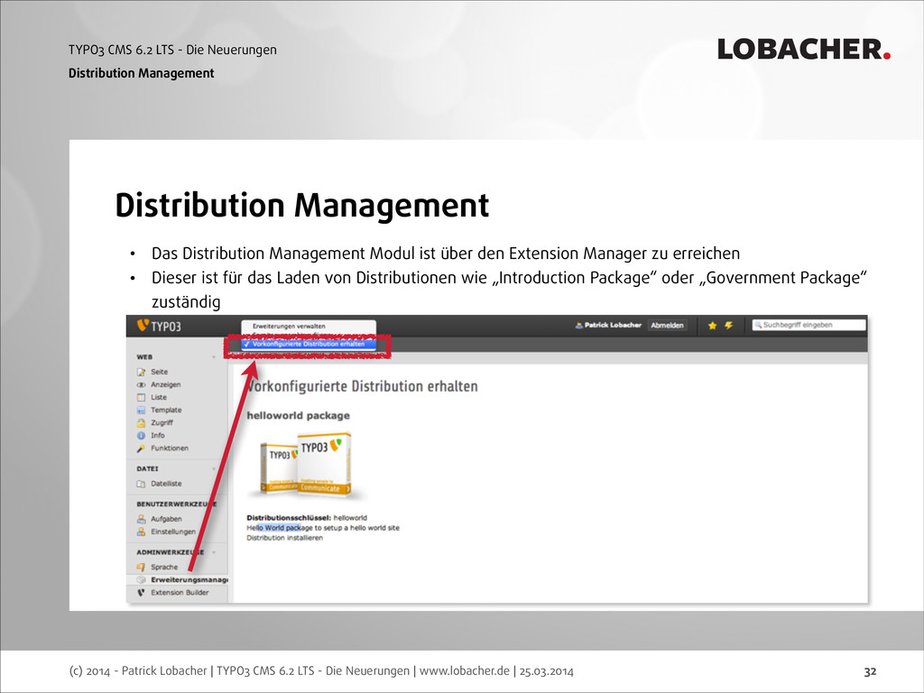Viewport: 924px width, 693px height.
Task: Open the Zugriff module entry
Action: [x=162, y=422]
